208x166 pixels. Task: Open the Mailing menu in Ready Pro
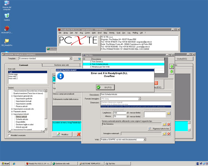(135, 33)
